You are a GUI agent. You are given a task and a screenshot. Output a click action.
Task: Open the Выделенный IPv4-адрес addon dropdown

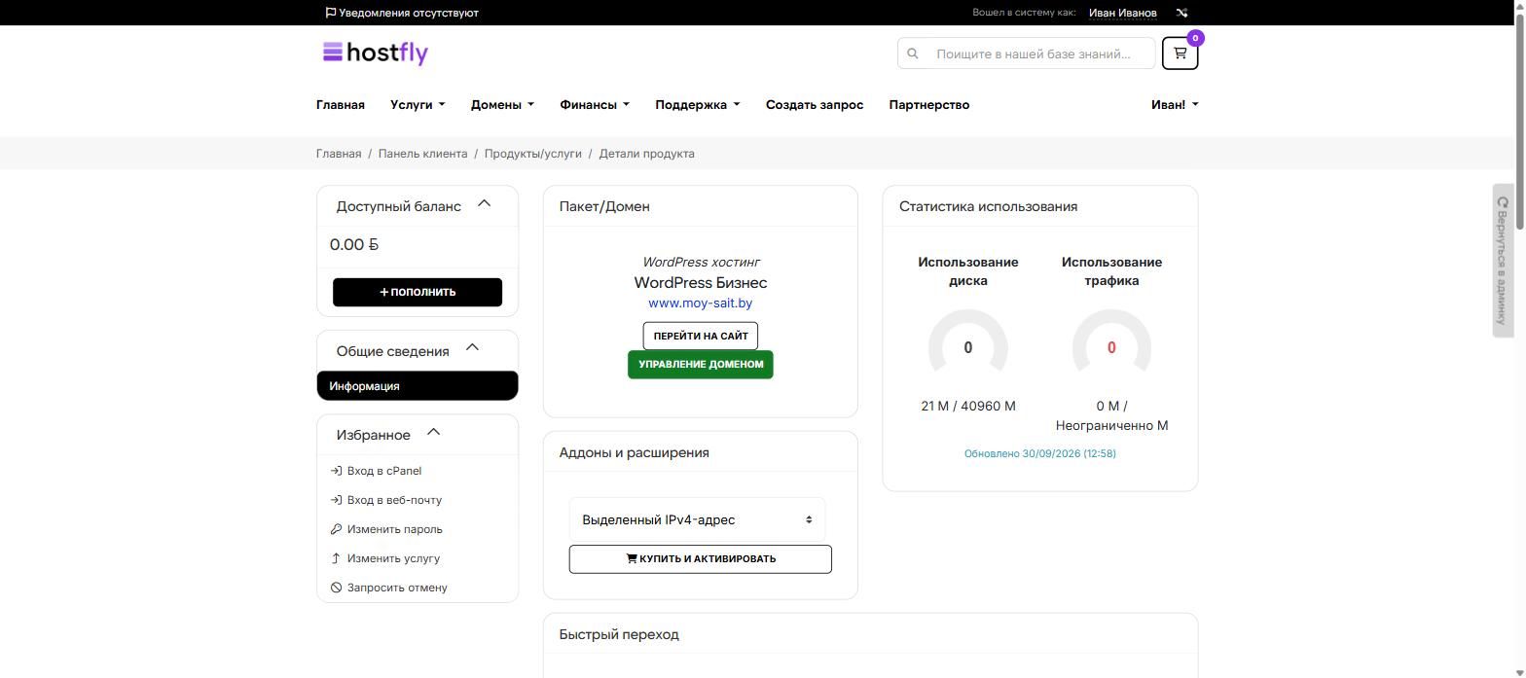697,519
